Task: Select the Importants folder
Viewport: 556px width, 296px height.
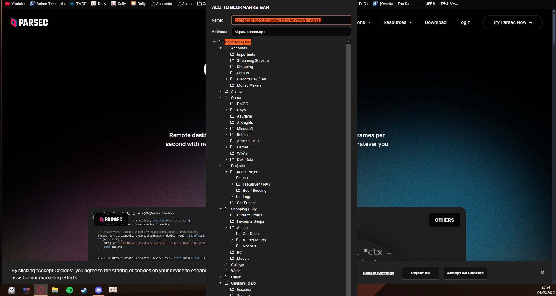Action: [246, 54]
